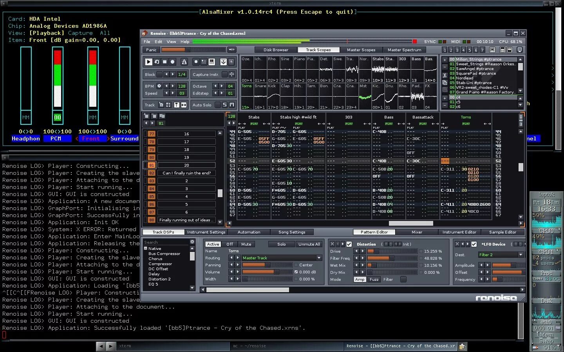Open the Edit menu in Renoise
The height and width of the screenshot is (352, 564).
pos(158,41)
